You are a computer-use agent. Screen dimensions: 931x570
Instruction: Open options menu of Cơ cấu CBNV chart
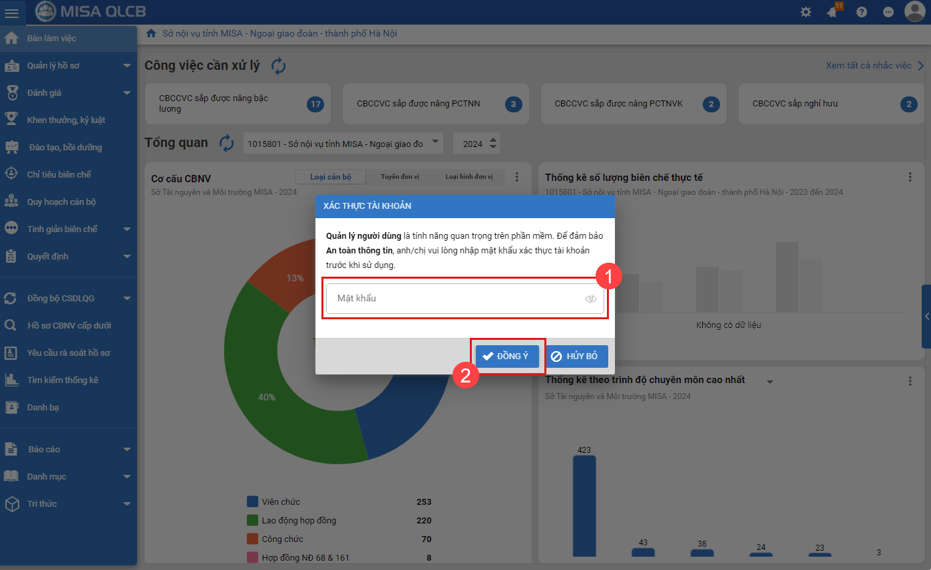coord(517,177)
